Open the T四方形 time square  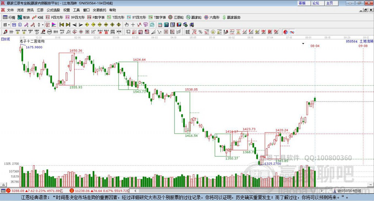[116, 18]
